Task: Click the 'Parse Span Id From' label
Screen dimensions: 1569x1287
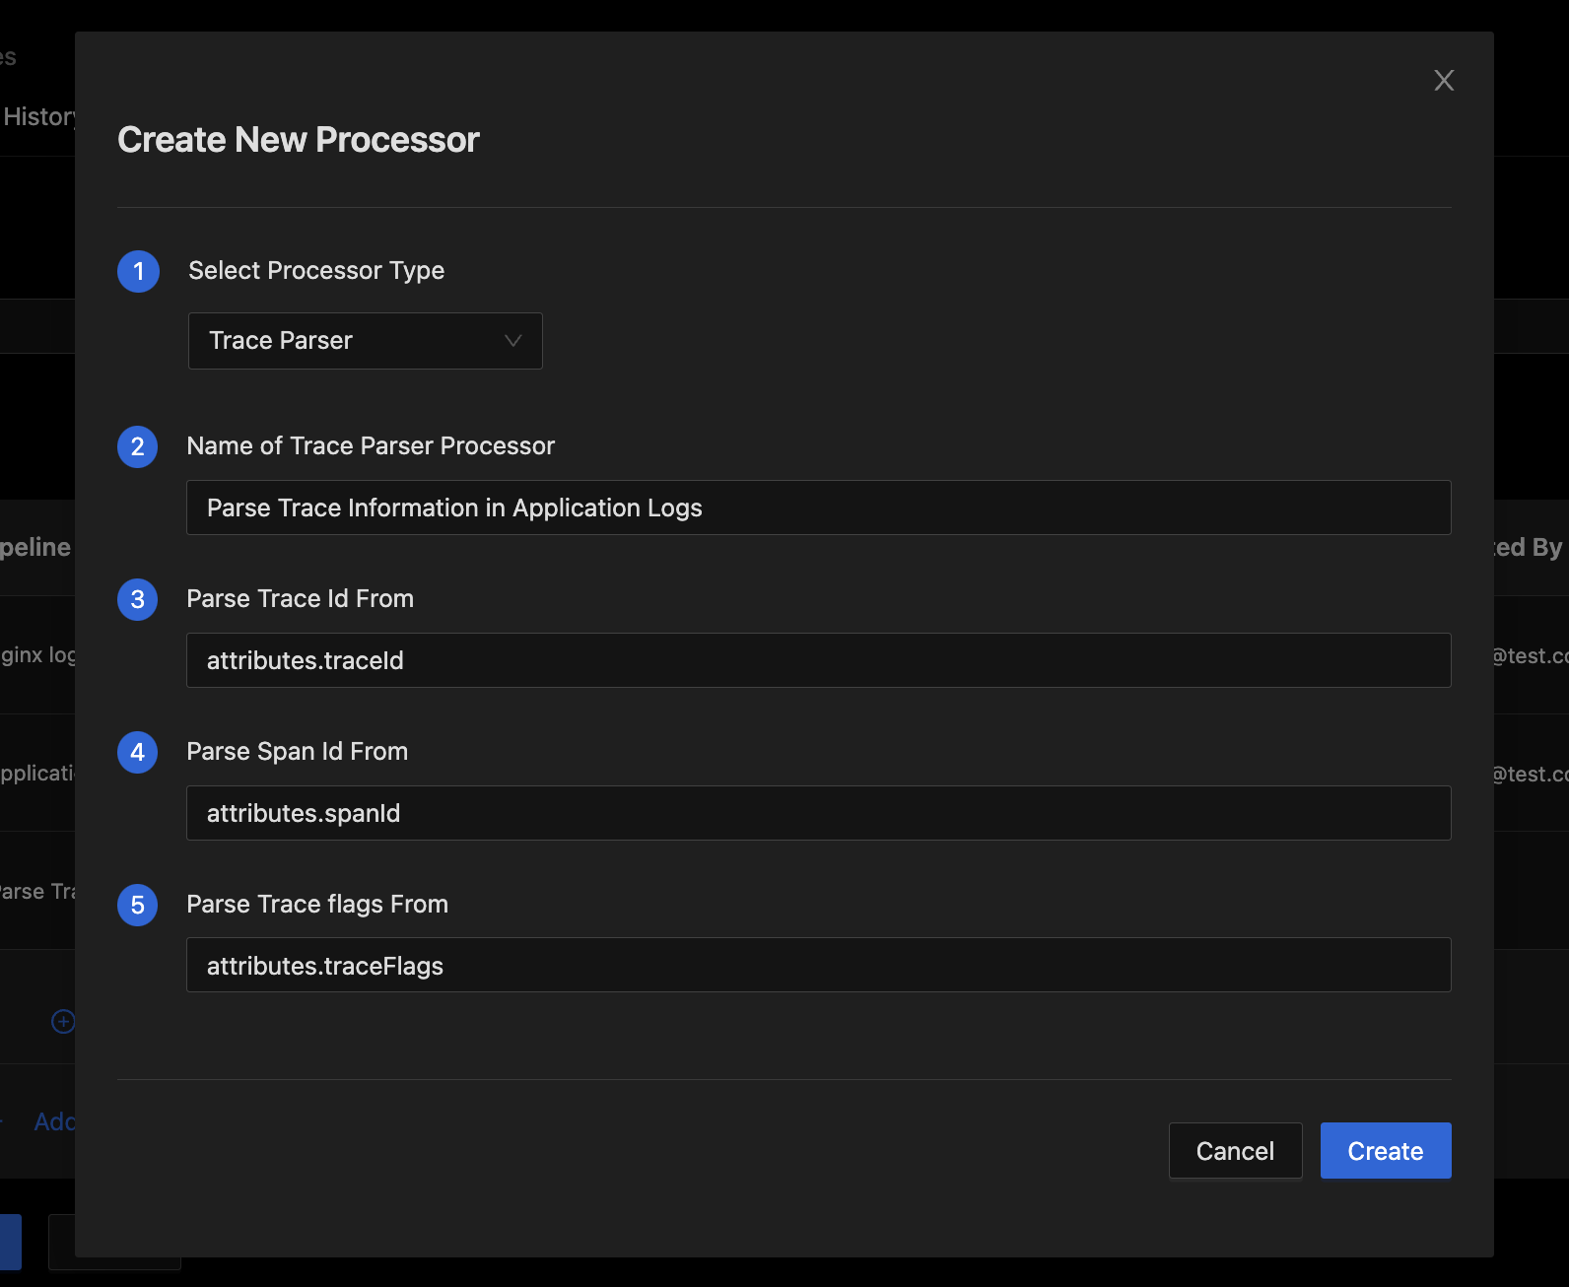Action: 297,751
